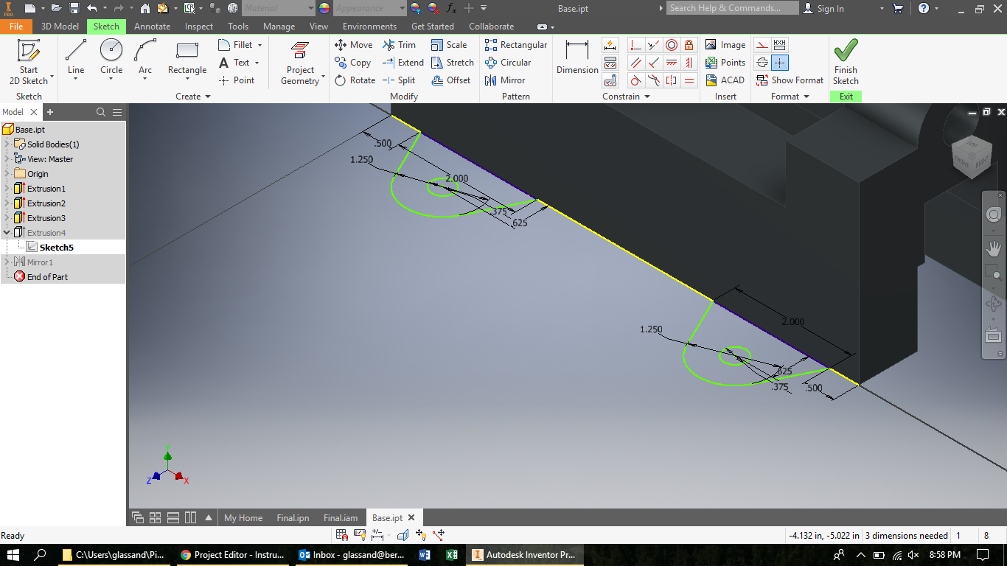Apply the Symmetric constraint

672,80
